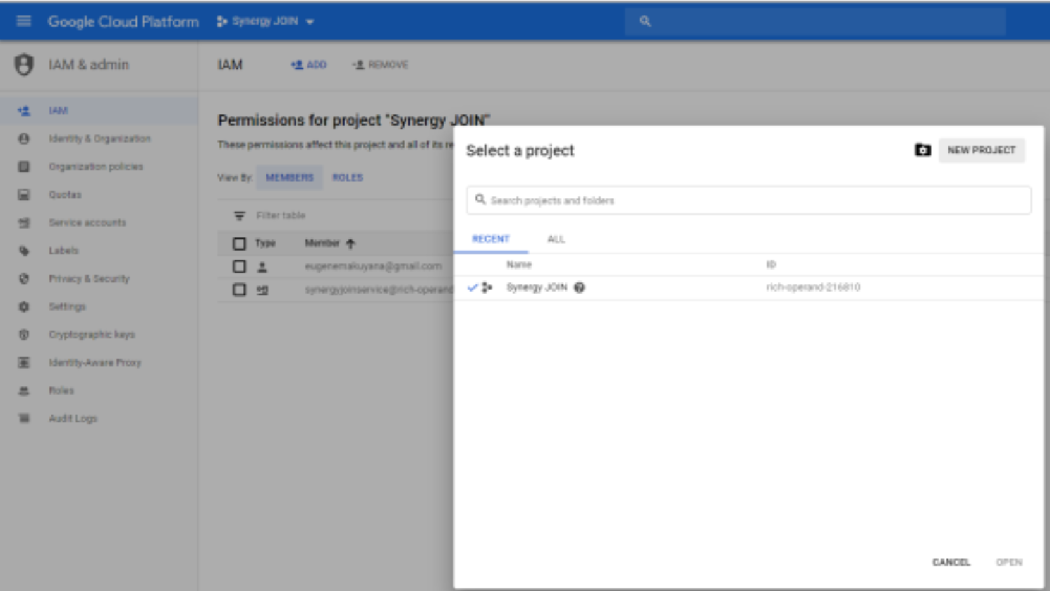
Task: Click CANCEL in the project dialog
Action: coord(951,562)
